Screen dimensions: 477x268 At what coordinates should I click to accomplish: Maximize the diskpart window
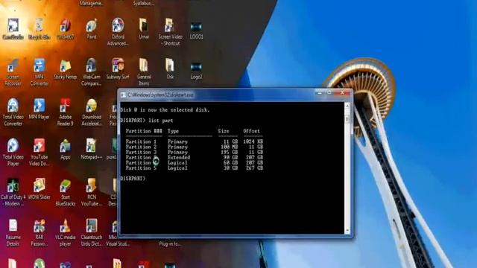click(x=329, y=93)
